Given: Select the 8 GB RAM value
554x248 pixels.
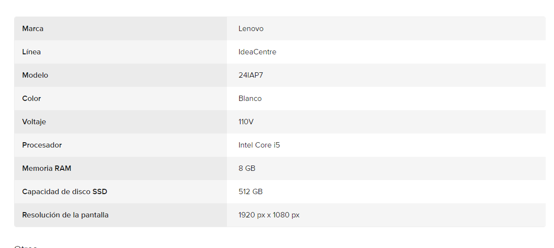Looking at the screenshot, I should (x=246, y=168).
